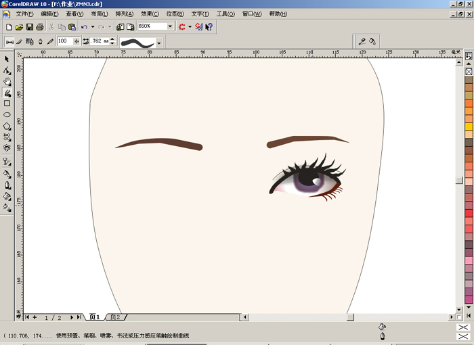This screenshot has height=345, width=474.
Task: Expand the Undo history dropdown arrow
Action: pyautogui.click(x=92, y=27)
